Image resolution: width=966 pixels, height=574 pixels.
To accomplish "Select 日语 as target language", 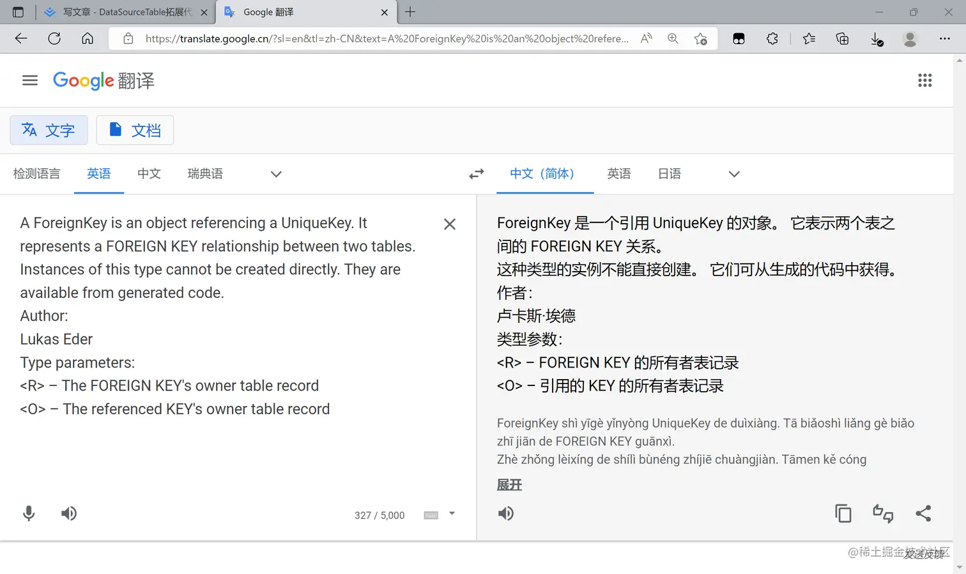I will [x=670, y=174].
